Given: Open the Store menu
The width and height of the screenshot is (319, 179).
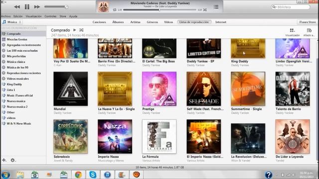Looking at the screenshot, I should click(63, 16).
